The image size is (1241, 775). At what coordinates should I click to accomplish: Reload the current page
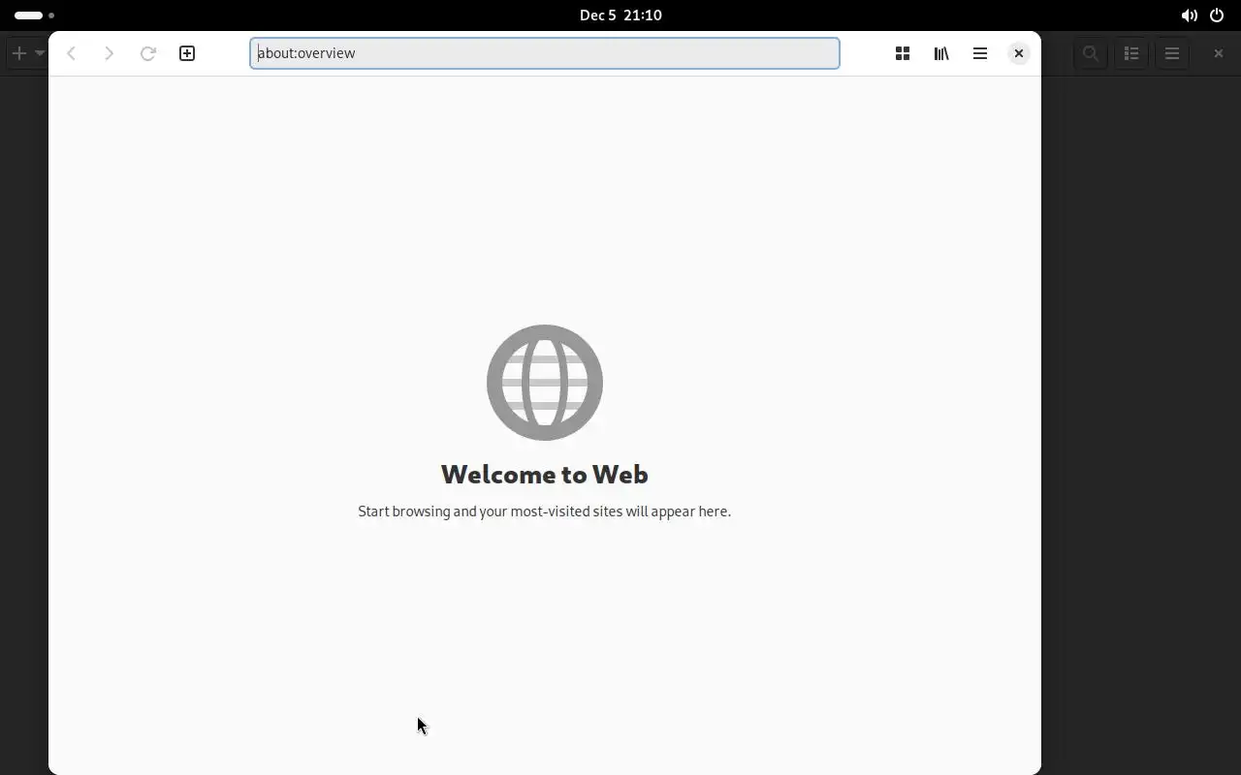point(148,53)
